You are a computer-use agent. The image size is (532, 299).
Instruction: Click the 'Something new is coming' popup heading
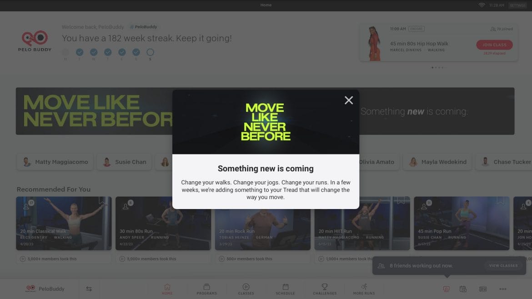[266, 169]
